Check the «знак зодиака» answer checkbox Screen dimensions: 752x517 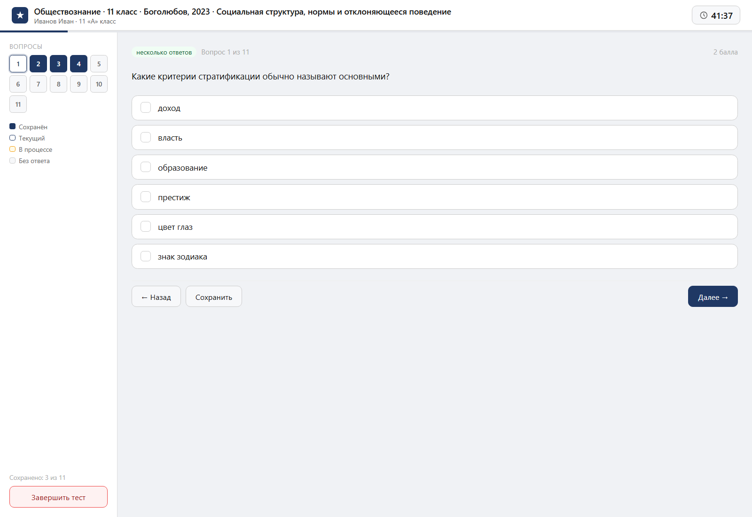tap(146, 256)
